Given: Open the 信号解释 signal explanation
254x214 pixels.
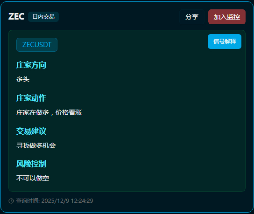Looking at the screenshot, I should 225,41.
